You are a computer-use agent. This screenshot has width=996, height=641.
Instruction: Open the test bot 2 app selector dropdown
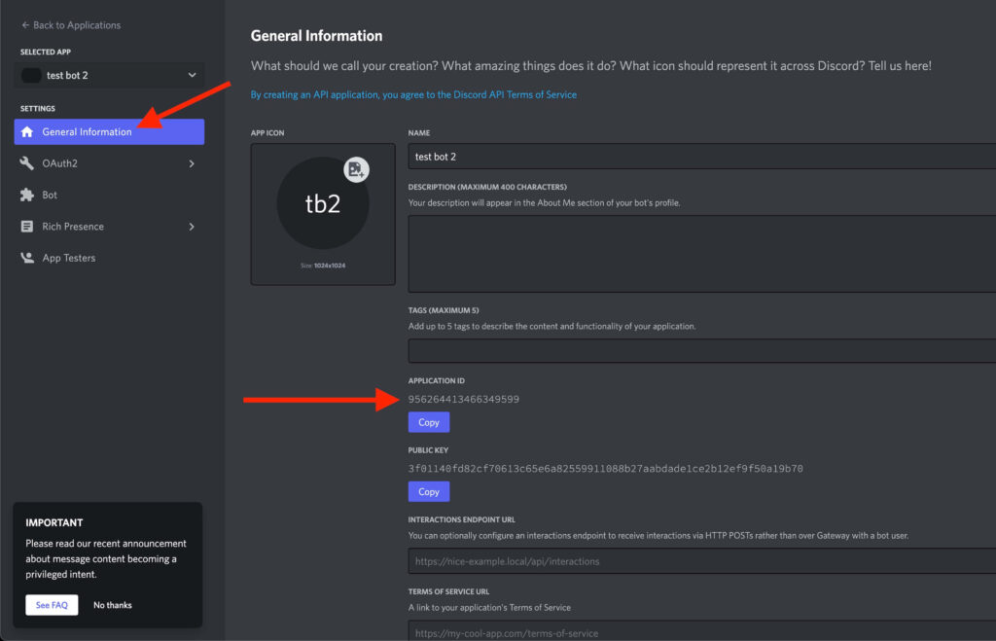coord(109,75)
